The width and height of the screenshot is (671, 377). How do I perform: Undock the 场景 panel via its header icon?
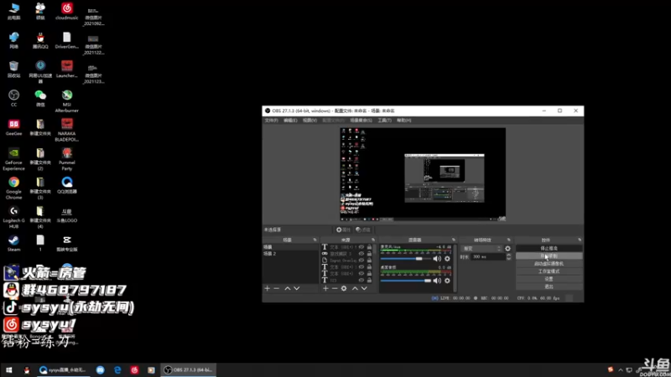pos(315,240)
